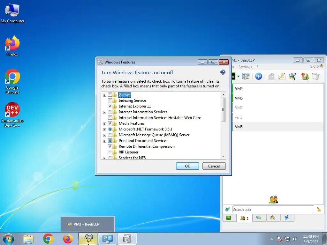
Task: Open the My Computer desktop icon
Action: [12, 13]
